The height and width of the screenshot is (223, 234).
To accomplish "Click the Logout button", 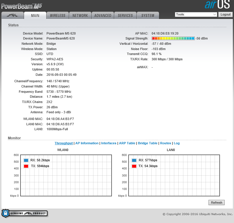I will tap(226, 14).
